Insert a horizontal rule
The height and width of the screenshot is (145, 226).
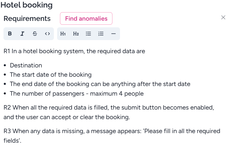coord(114,34)
